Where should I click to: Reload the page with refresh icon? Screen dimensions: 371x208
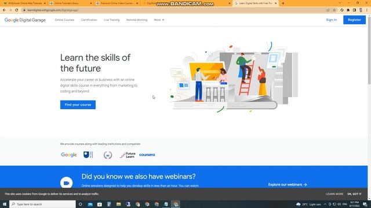[x=17, y=10]
